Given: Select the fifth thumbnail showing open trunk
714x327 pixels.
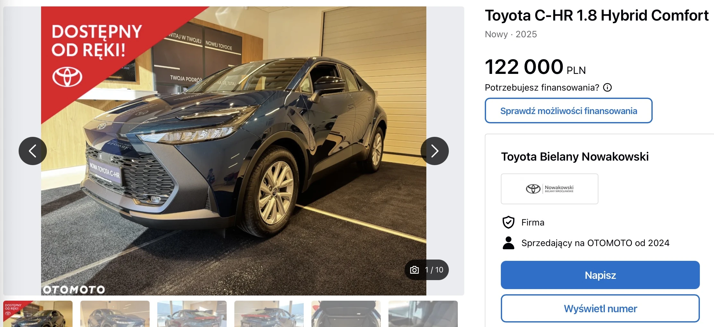Looking at the screenshot, I should tap(346, 314).
